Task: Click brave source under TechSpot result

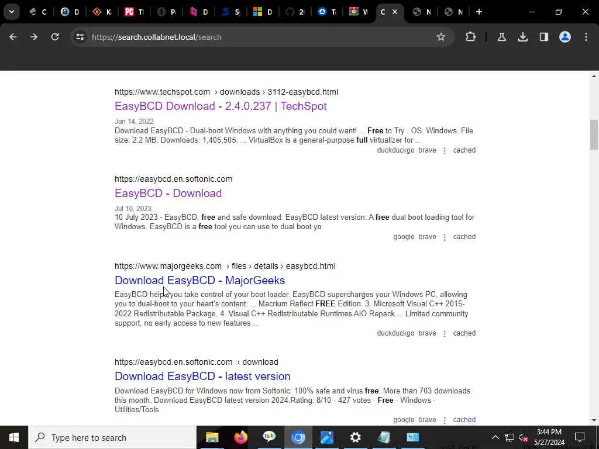Action: click(427, 150)
